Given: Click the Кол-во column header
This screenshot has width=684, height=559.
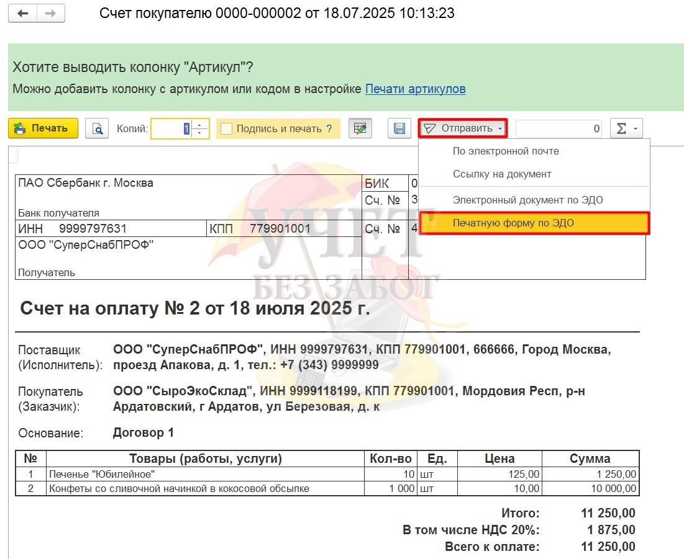Looking at the screenshot, I should (x=390, y=458).
